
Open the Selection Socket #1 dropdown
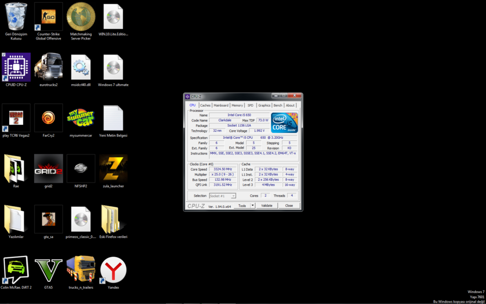pyautogui.click(x=222, y=196)
